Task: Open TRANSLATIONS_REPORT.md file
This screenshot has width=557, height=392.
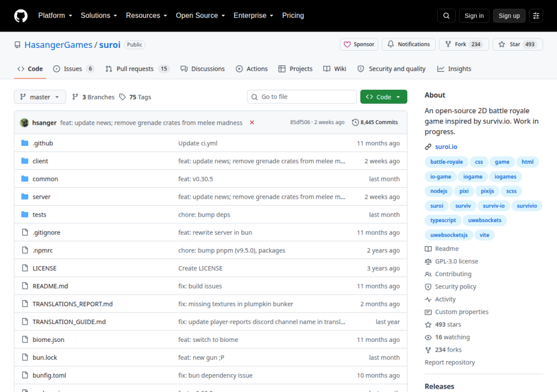Action: pyautogui.click(x=72, y=304)
